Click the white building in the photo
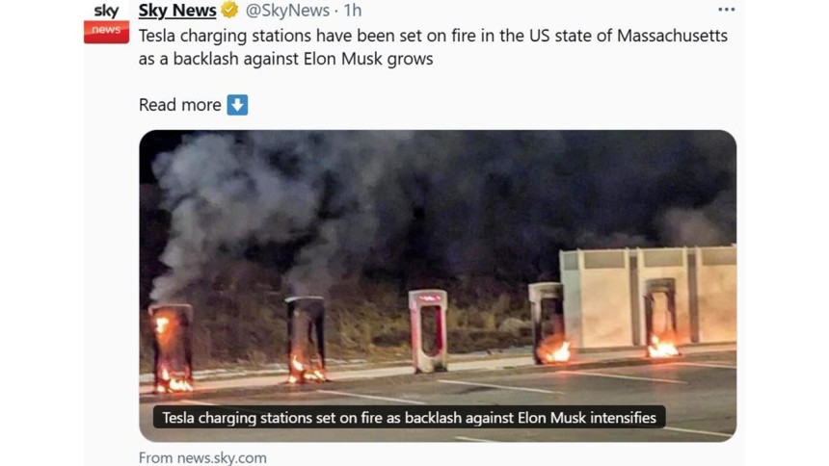This screenshot has width=829, height=466. coord(648,297)
